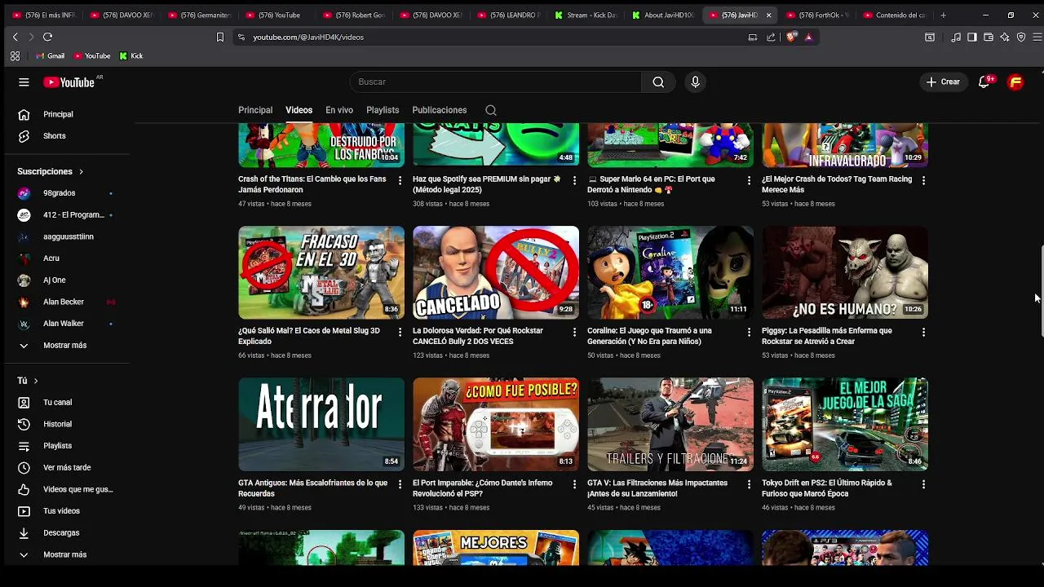Switch to Stream - Kick Dashboard browser tab
1044x587 pixels.
pyautogui.click(x=585, y=15)
